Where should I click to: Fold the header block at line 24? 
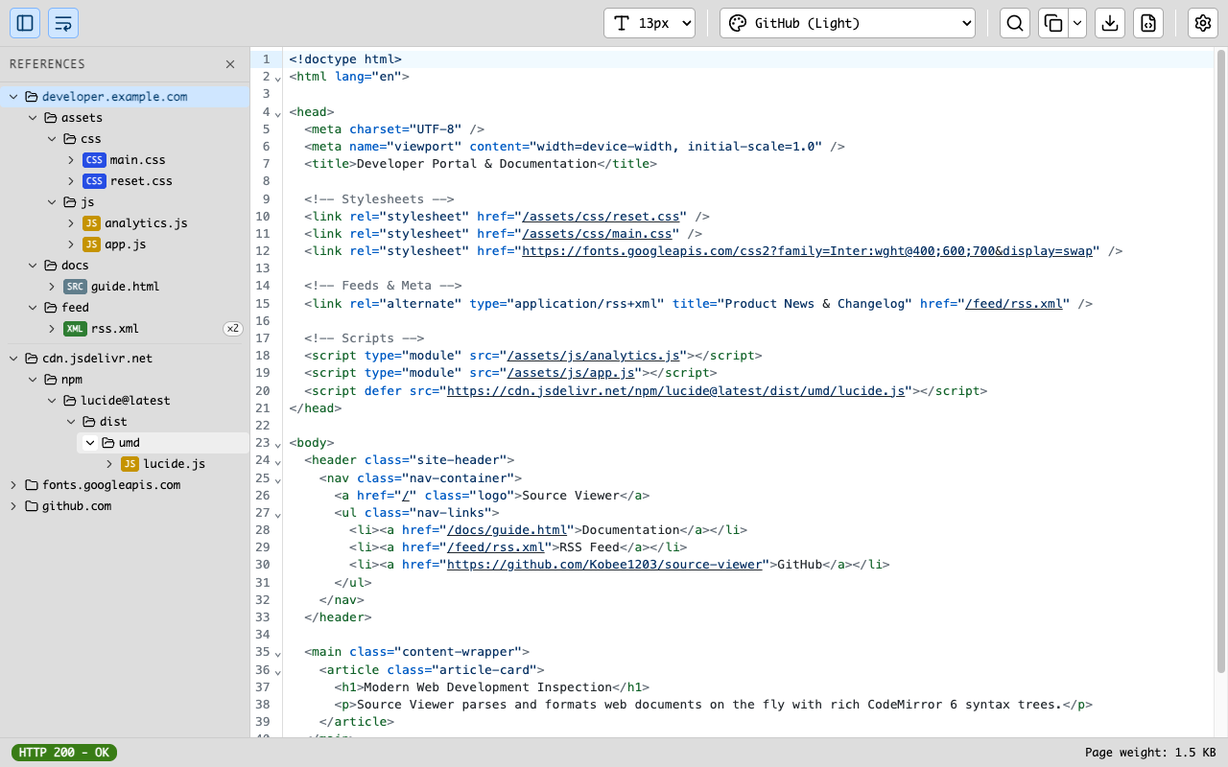tap(278, 461)
